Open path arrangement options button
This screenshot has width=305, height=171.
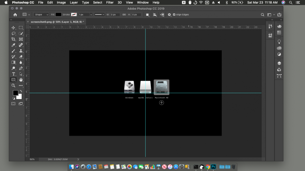[162, 15]
